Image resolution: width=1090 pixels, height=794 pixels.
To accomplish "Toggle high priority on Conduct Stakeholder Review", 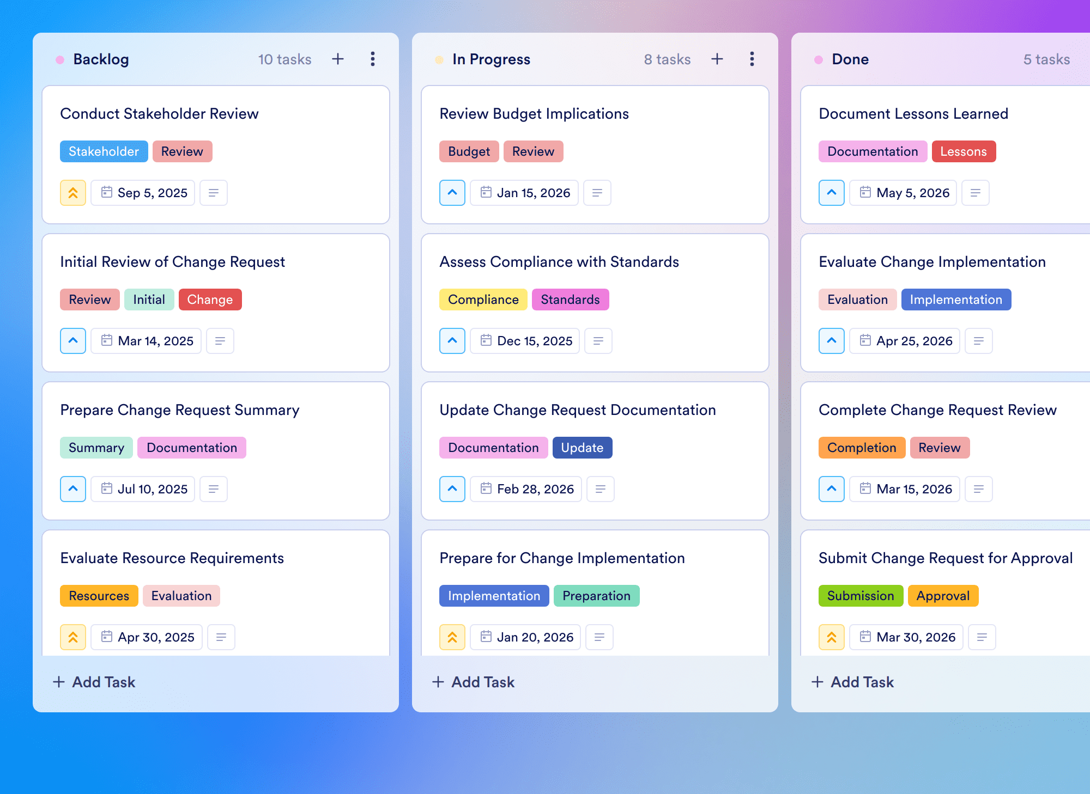I will pyautogui.click(x=73, y=193).
